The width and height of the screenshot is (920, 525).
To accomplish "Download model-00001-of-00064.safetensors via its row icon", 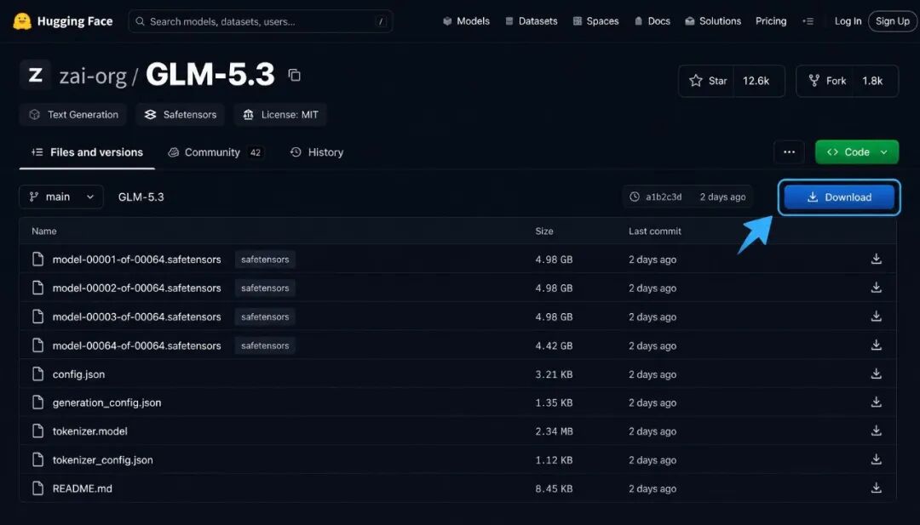I will pyautogui.click(x=876, y=259).
